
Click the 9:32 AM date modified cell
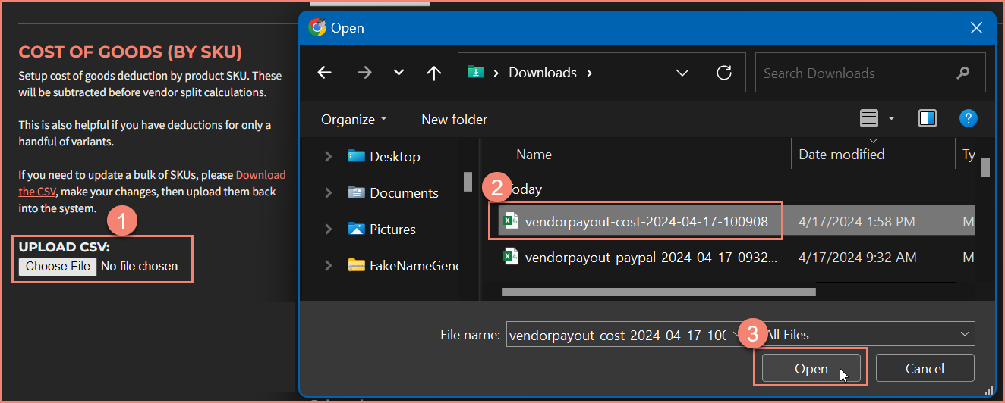tap(858, 258)
